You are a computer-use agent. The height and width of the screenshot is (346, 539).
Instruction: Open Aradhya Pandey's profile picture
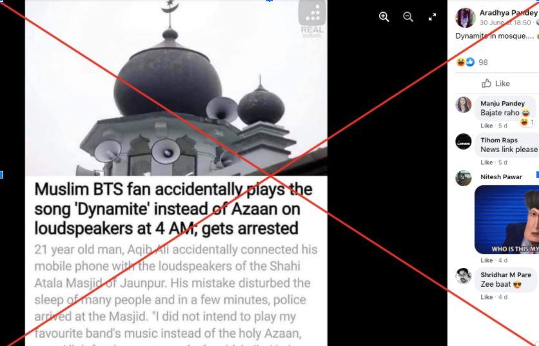(465, 17)
